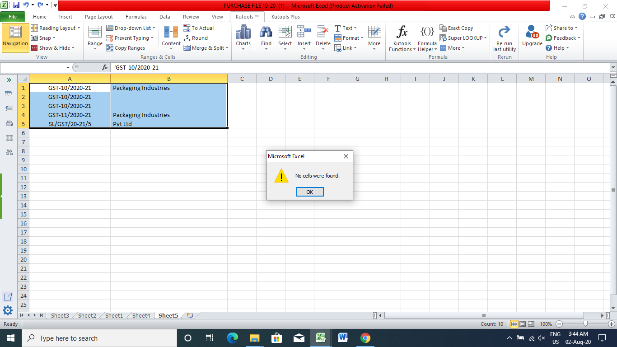The width and height of the screenshot is (617, 347).
Task: Open Super LOOKUP dropdown
Action: click(x=463, y=38)
